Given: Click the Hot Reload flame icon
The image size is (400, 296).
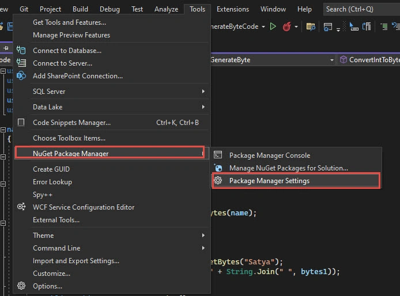Looking at the screenshot, I should [286, 26].
